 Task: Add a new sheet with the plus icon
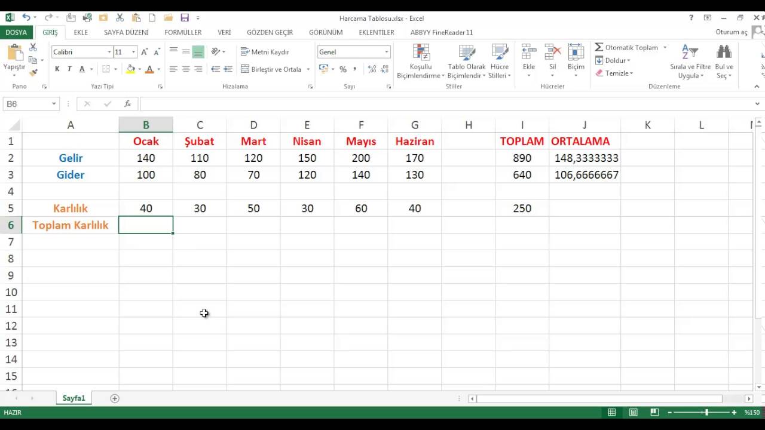[115, 398]
